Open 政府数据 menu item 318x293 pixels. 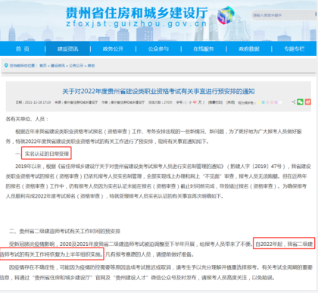coord(249,48)
